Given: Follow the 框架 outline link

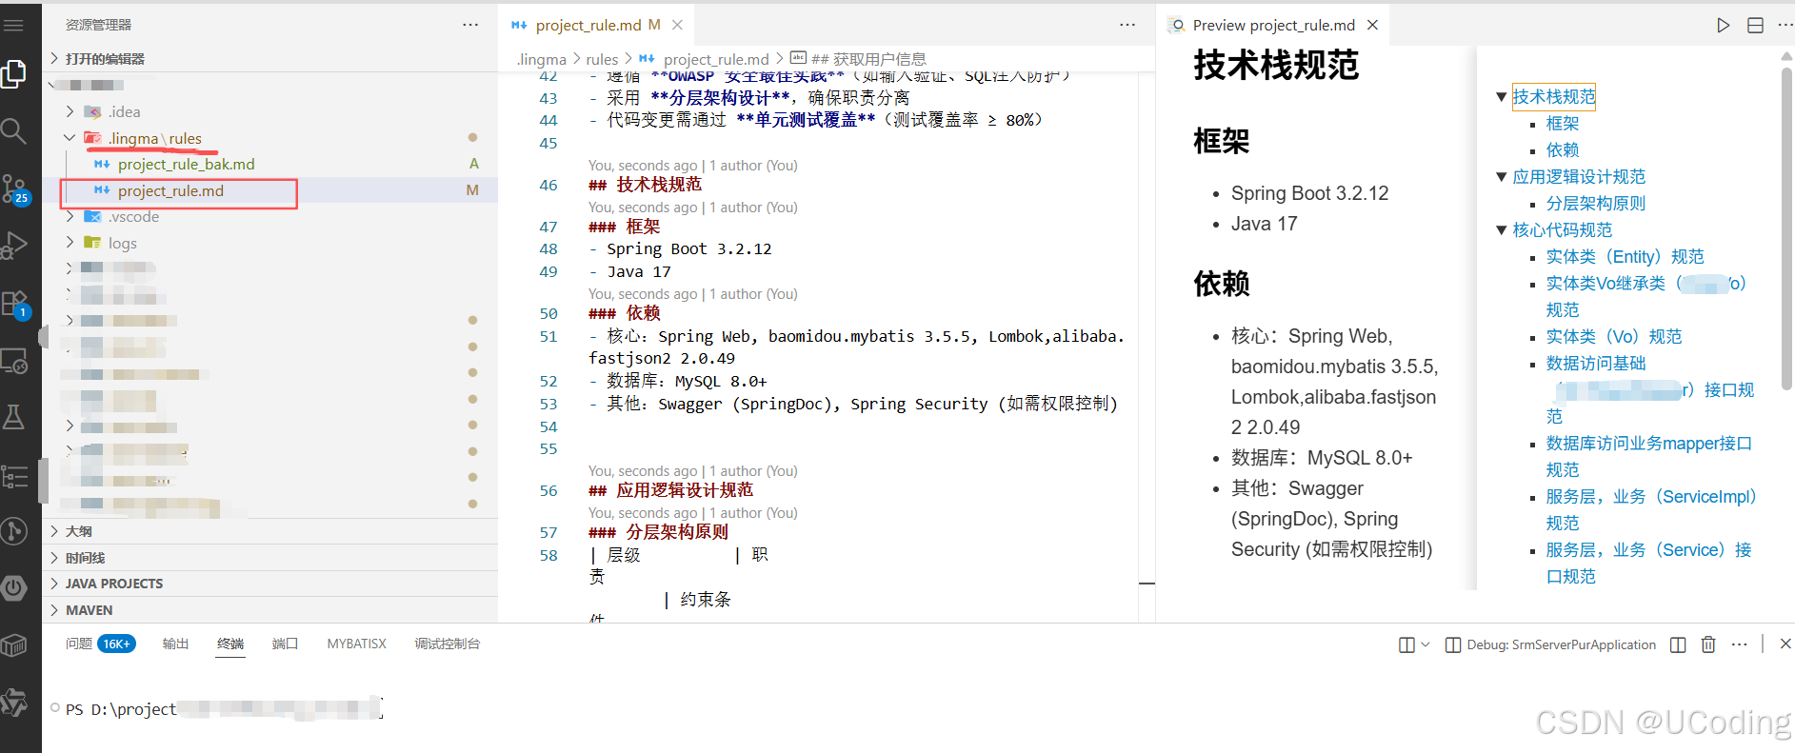Looking at the screenshot, I should [1563, 124].
